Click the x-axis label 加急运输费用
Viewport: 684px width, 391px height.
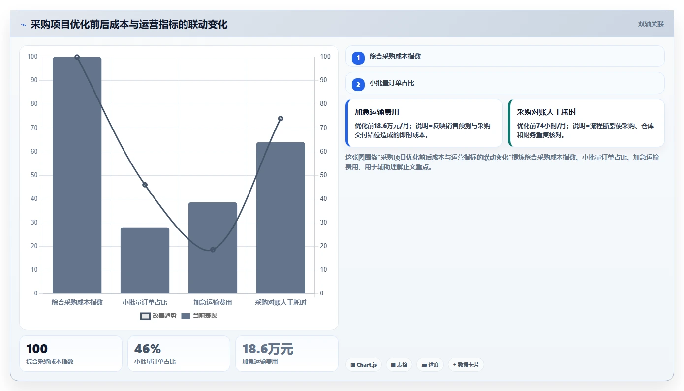[x=213, y=302]
